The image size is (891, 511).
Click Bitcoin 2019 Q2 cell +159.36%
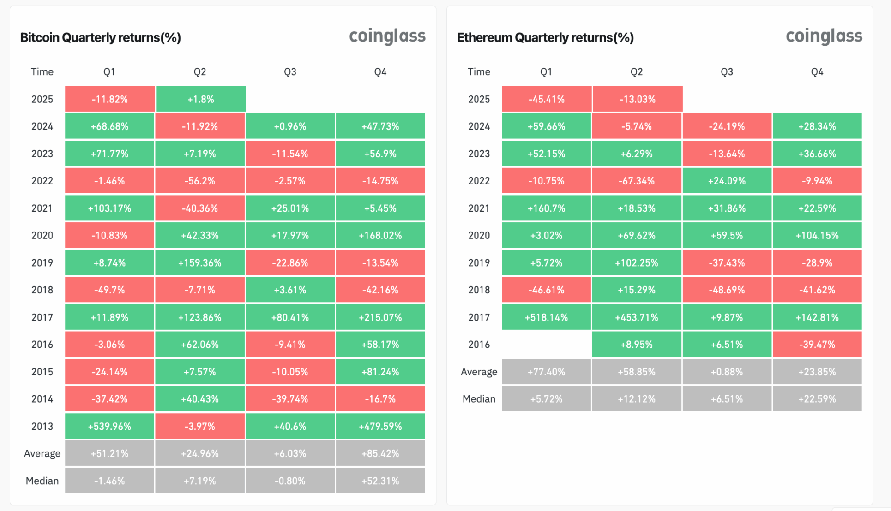199,263
